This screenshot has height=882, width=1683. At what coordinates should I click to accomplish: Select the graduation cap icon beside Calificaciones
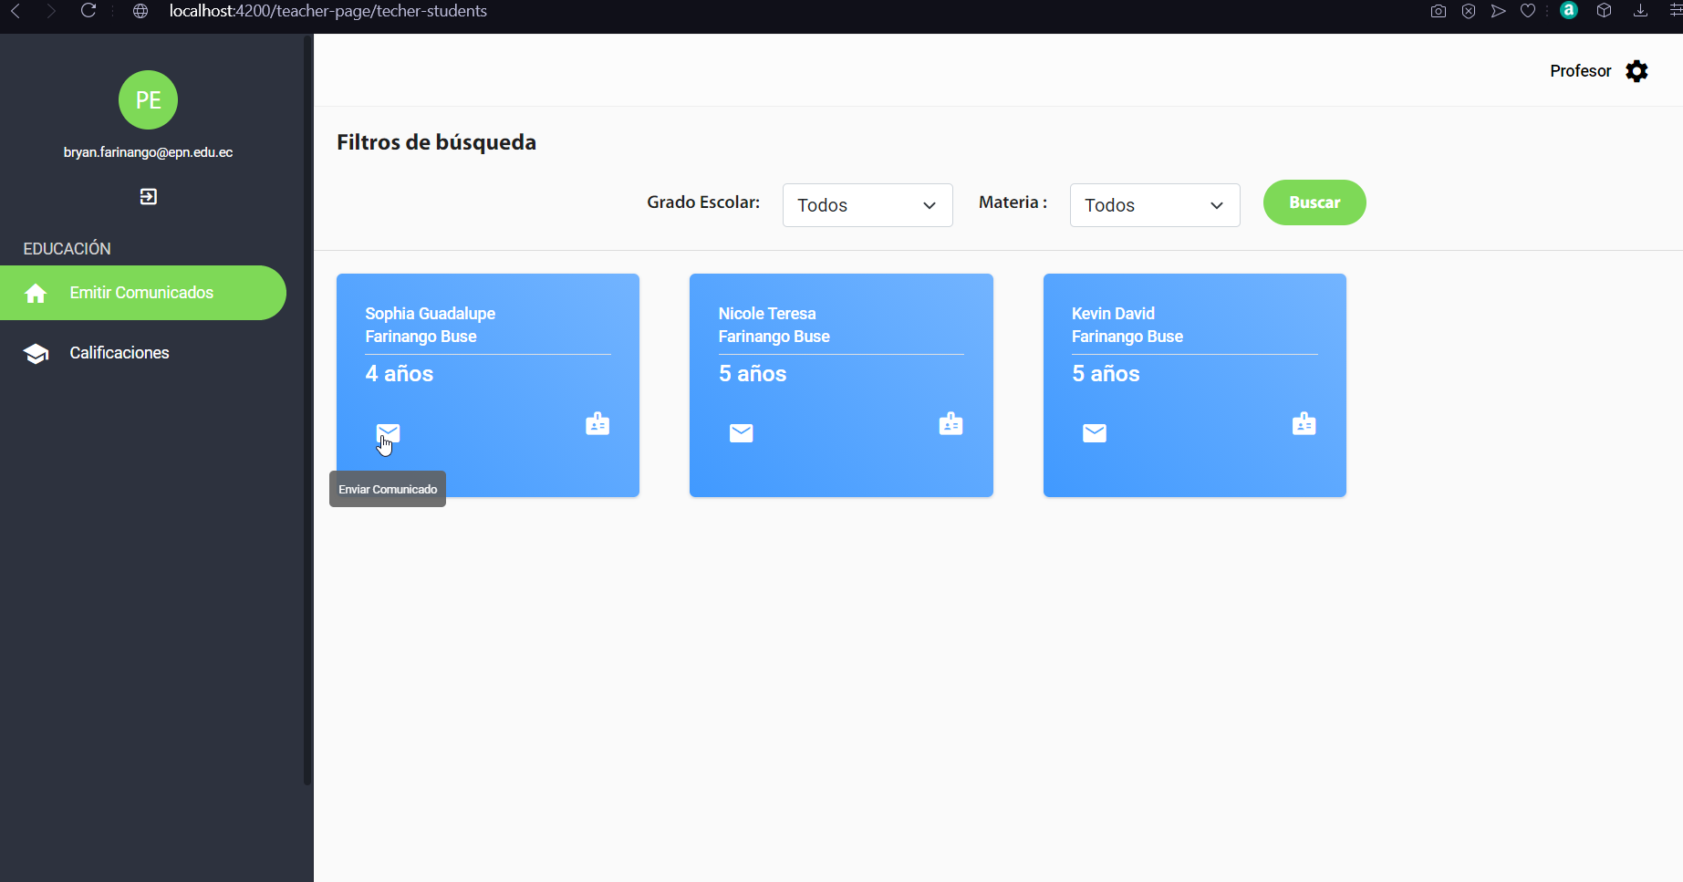pos(36,353)
